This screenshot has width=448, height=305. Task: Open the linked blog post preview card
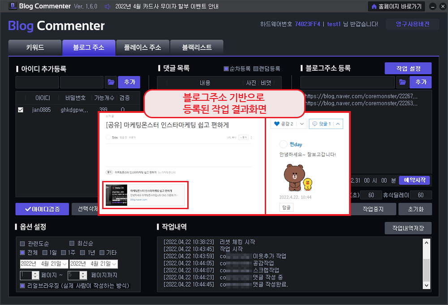click(146, 195)
